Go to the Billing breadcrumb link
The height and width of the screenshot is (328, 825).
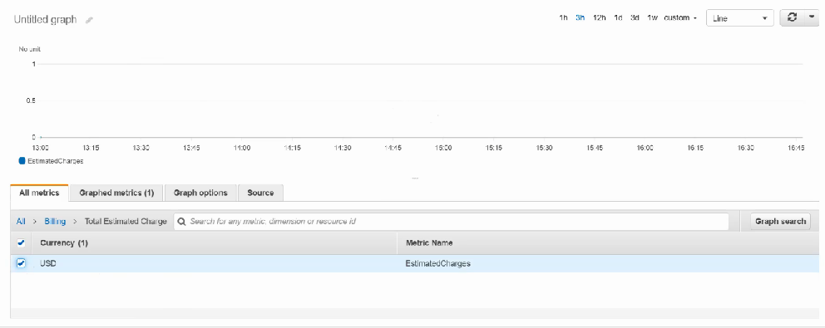[55, 221]
